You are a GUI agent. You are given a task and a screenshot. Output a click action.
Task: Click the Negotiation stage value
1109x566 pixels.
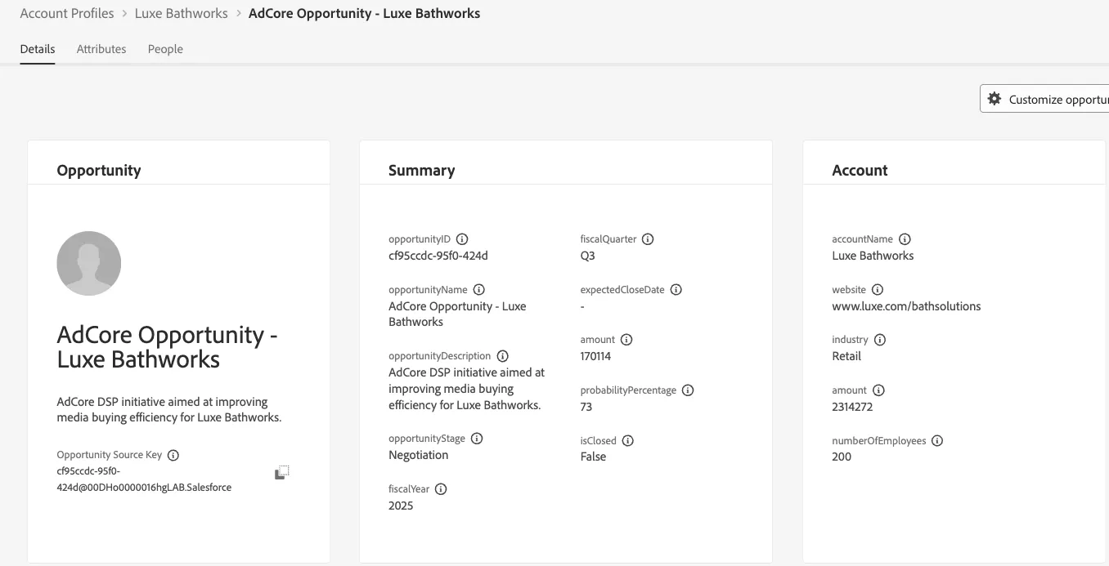click(419, 455)
